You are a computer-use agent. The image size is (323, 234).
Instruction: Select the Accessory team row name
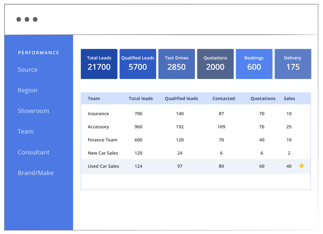tap(98, 127)
